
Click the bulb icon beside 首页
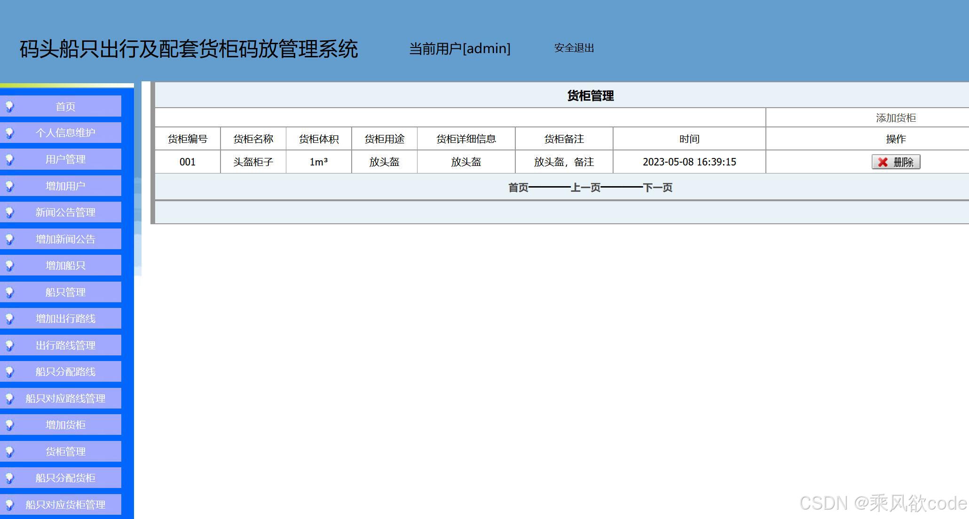(10, 107)
